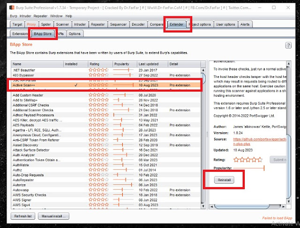Image resolution: width=300 pixels, height=228 pixels.
Task: Switch to the Decoder tab
Action: pyautogui.click(x=138, y=24)
